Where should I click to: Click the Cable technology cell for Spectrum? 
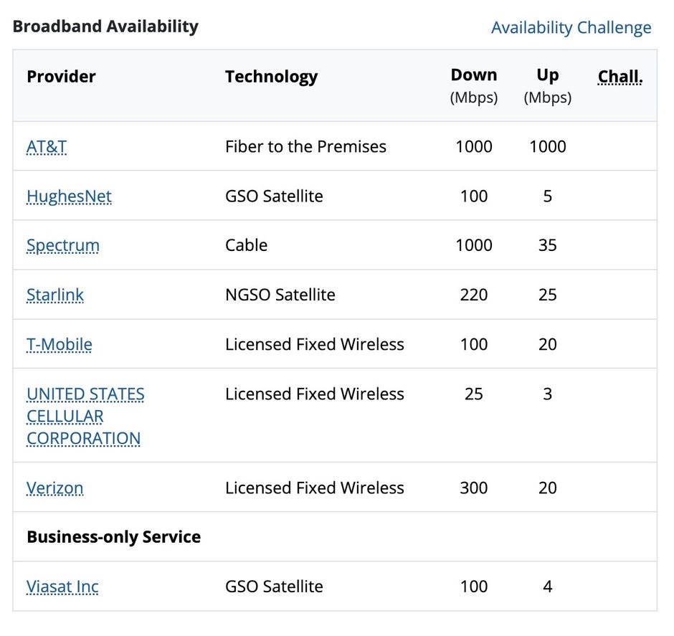click(246, 245)
